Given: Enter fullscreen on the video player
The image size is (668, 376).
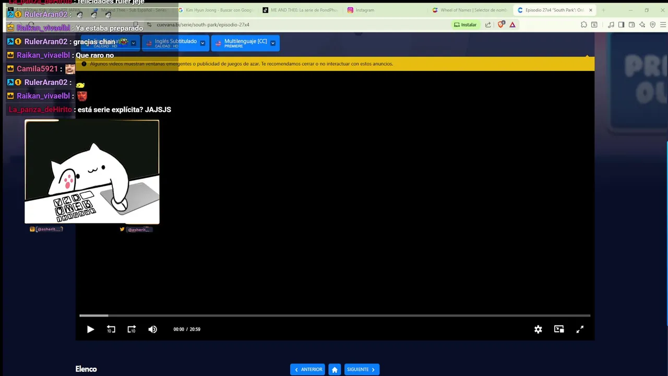Looking at the screenshot, I should pos(580,330).
